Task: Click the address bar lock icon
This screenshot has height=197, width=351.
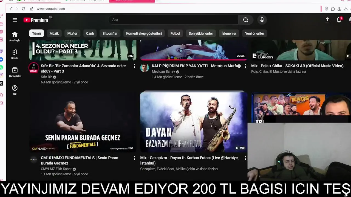Action: point(32,9)
